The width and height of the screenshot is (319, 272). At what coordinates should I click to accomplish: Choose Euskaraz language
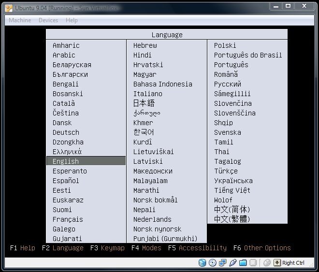[x=68, y=200]
